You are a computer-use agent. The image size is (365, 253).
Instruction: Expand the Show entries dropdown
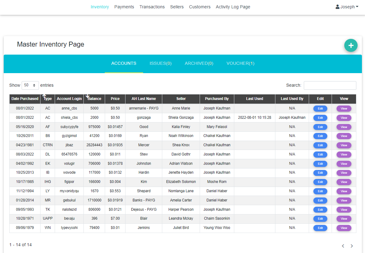point(30,85)
